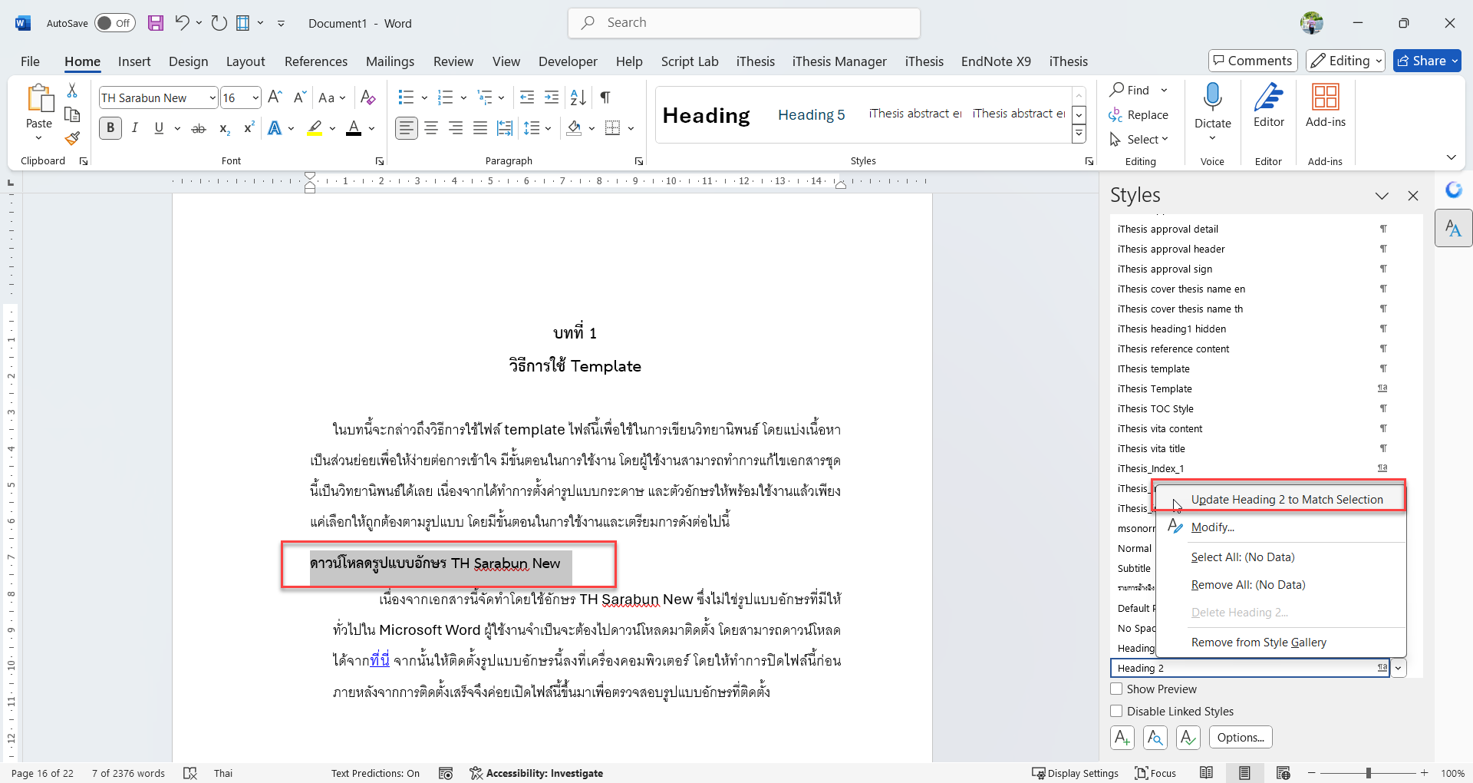Enable the Show Preview checkbox
Screen dimensions: 1473x783
1116,689
